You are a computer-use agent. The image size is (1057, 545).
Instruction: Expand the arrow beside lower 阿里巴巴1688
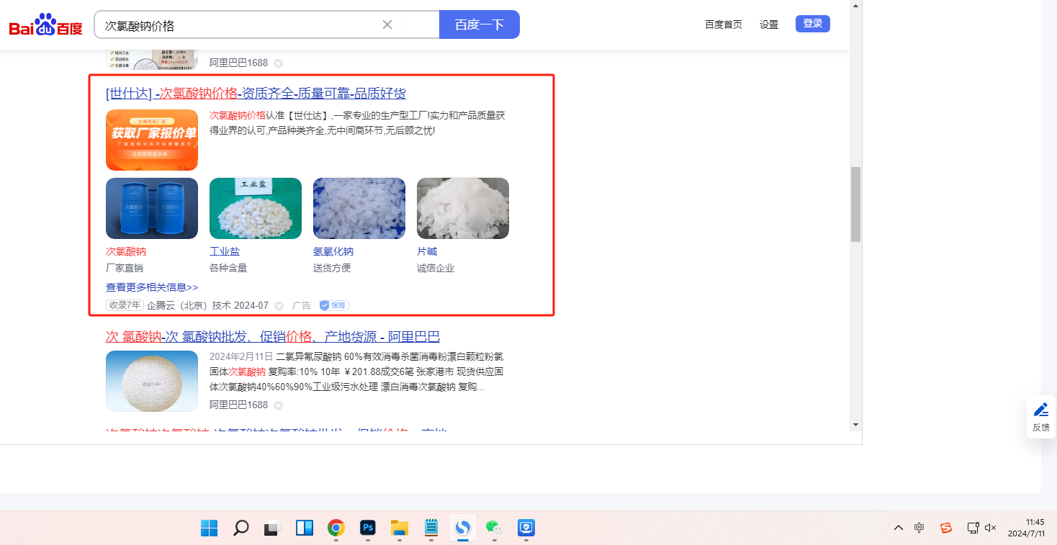(279, 405)
